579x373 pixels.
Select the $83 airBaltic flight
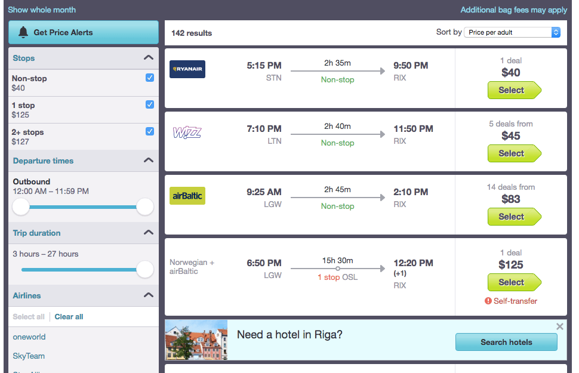pos(515,217)
